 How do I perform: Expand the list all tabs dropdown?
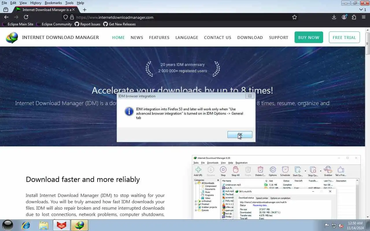coord(362,10)
